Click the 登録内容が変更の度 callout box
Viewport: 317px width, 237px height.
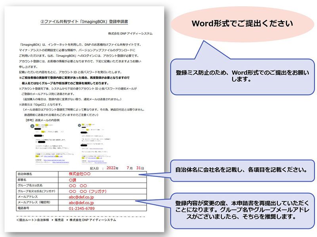pyautogui.click(x=243, y=210)
